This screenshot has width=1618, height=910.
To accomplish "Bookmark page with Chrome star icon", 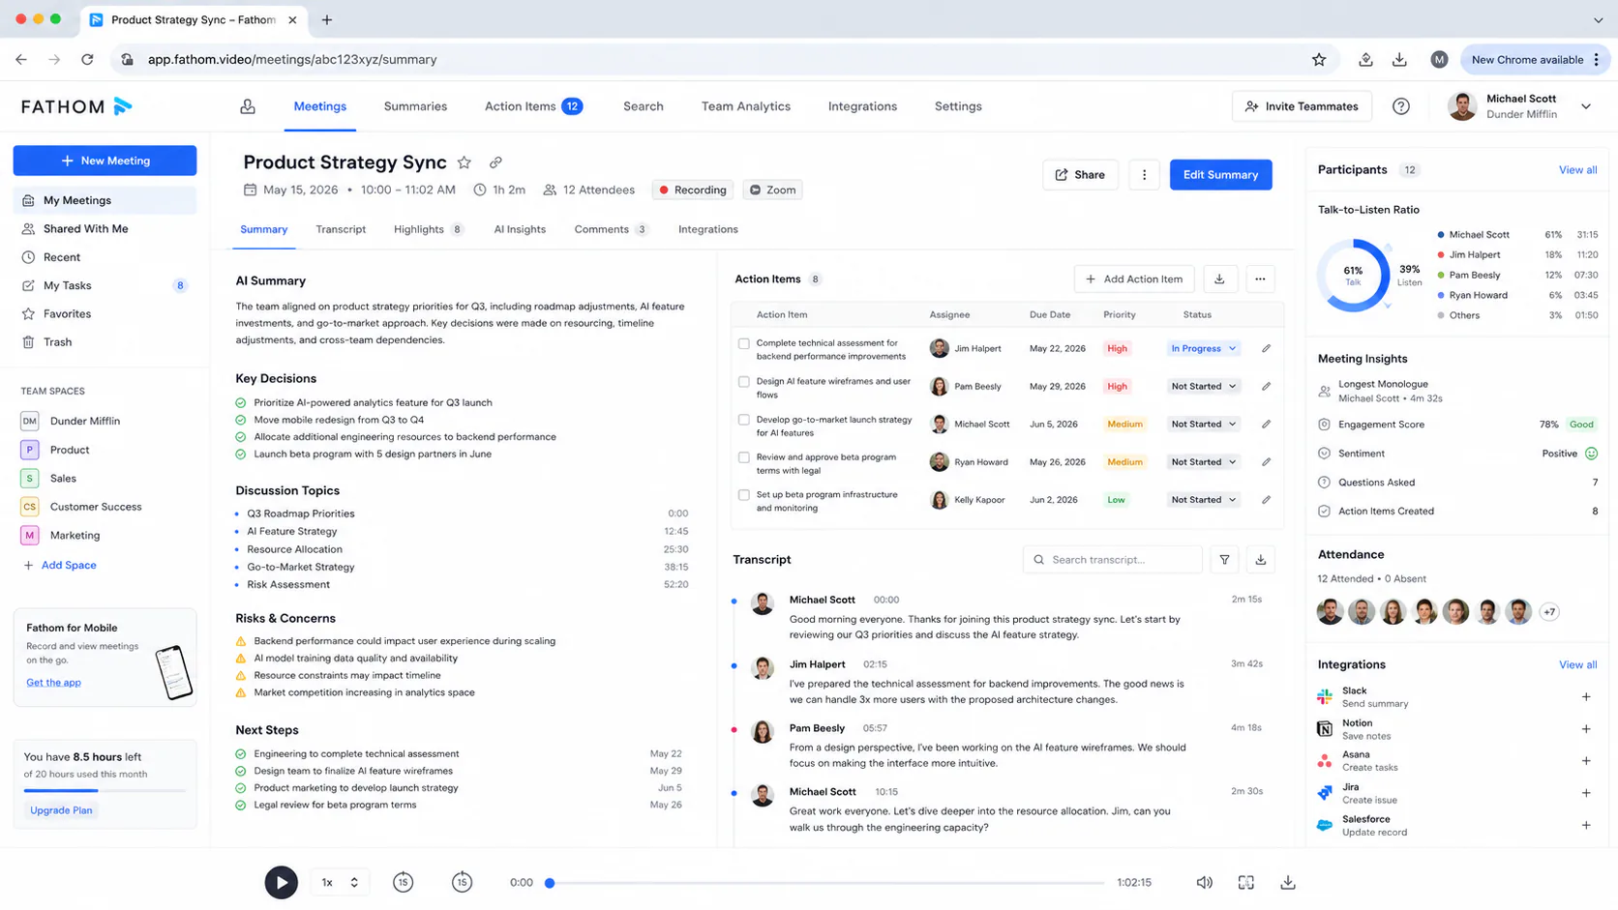I will tap(1319, 60).
